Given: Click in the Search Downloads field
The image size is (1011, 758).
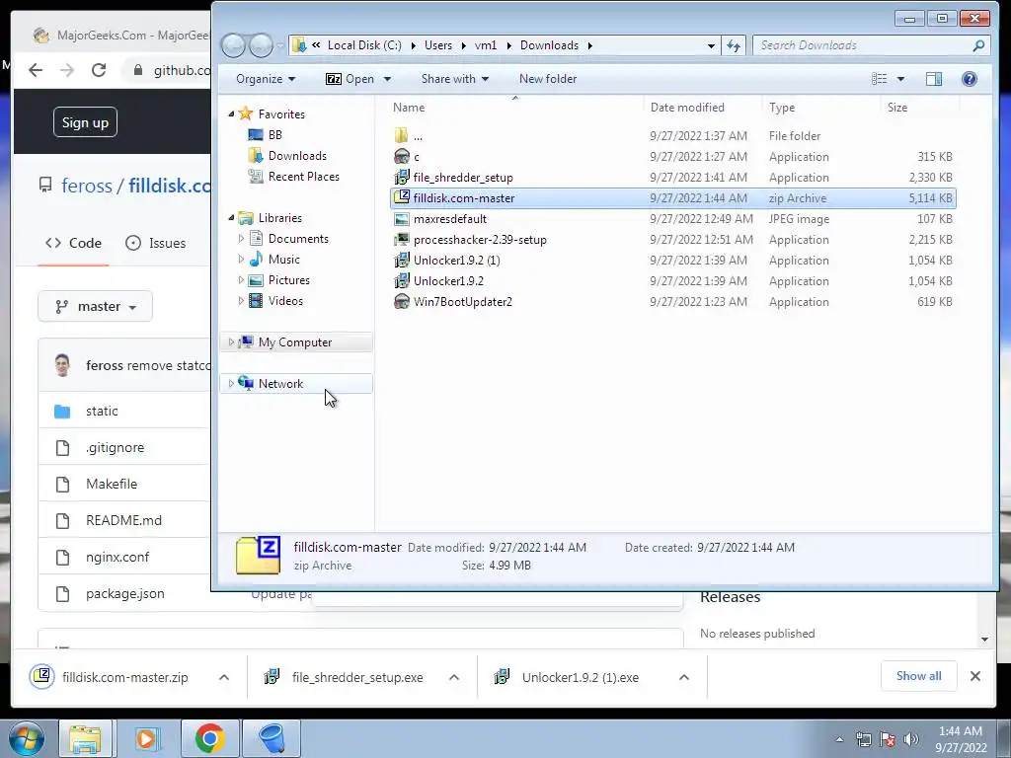Looking at the screenshot, I should point(862,45).
